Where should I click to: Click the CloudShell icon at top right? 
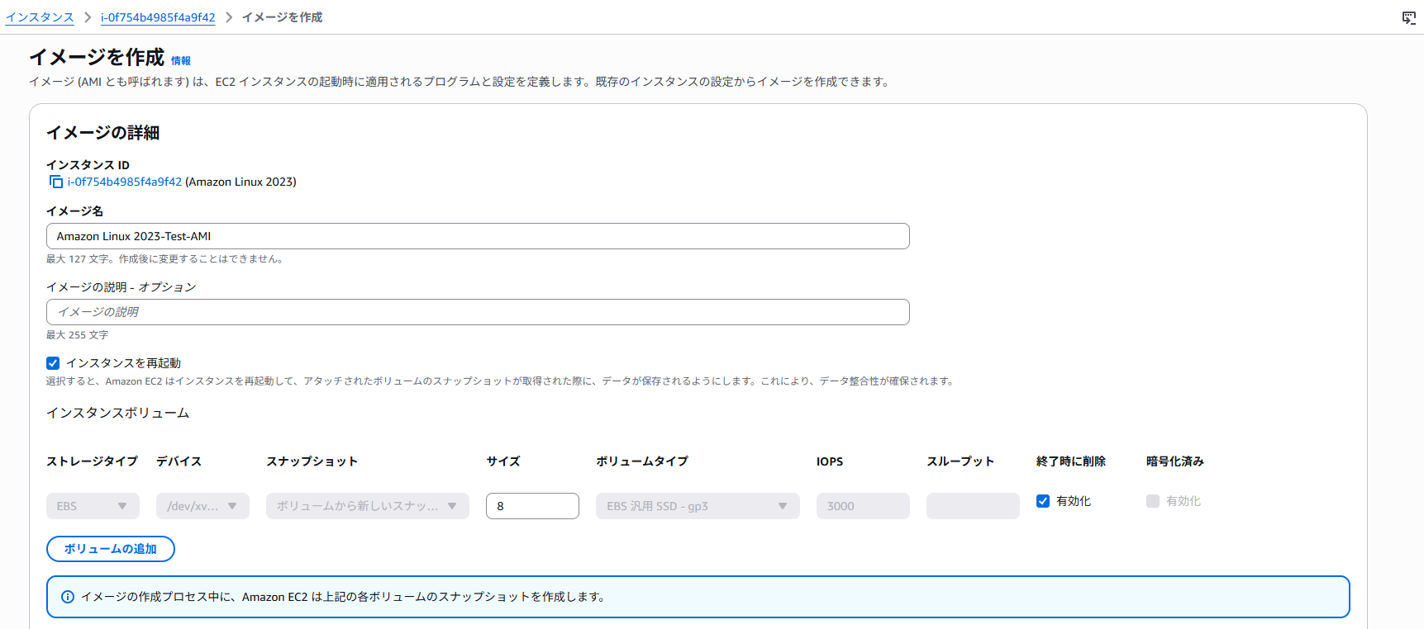tap(1408, 17)
